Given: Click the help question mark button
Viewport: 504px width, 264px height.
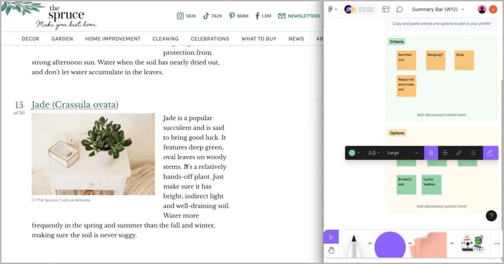Looking at the screenshot, I should pos(491,216).
